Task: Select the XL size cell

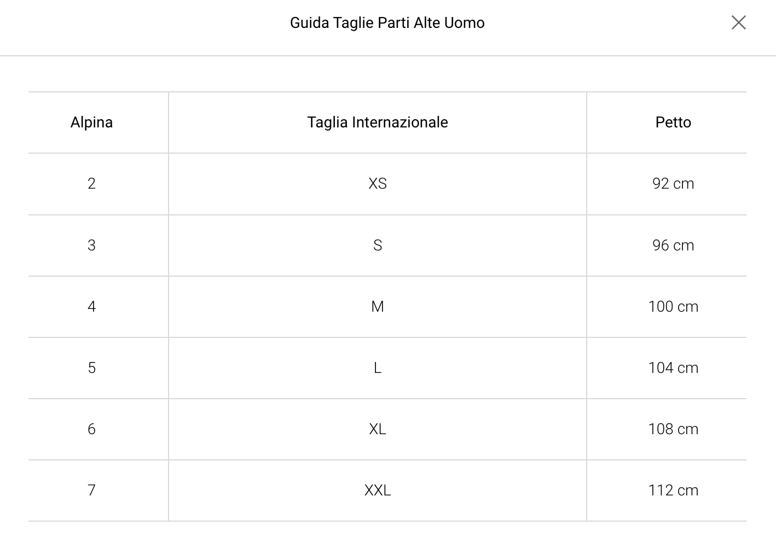Action: pos(377,429)
